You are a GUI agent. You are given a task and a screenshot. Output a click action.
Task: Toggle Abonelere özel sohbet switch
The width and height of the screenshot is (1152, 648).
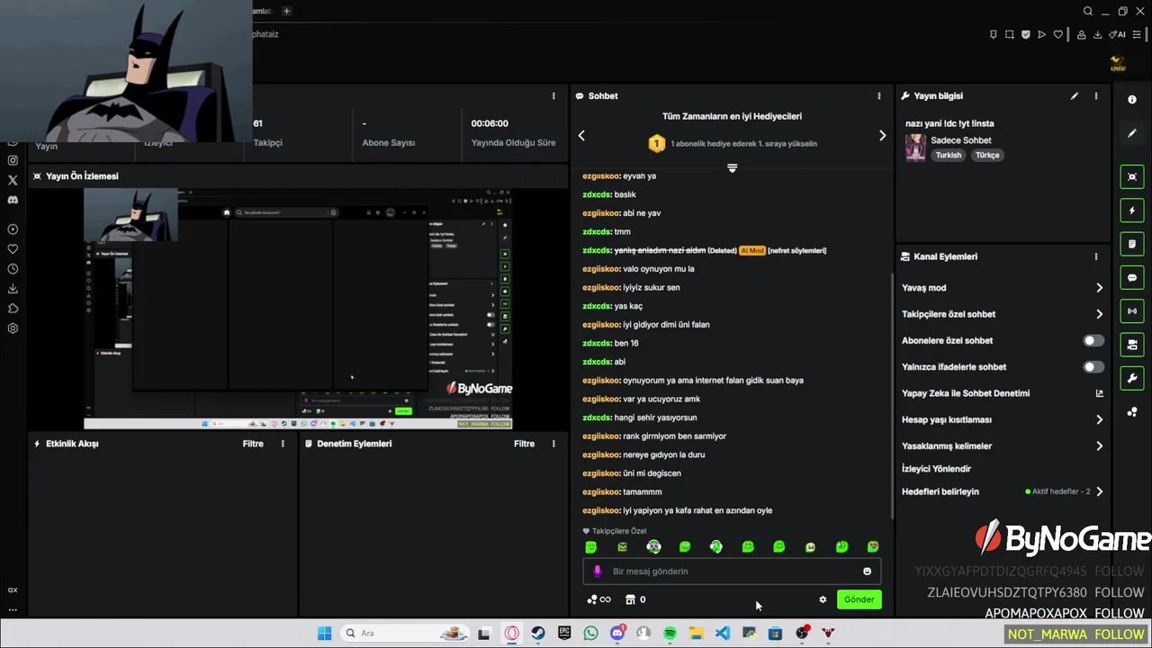click(1093, 340)
